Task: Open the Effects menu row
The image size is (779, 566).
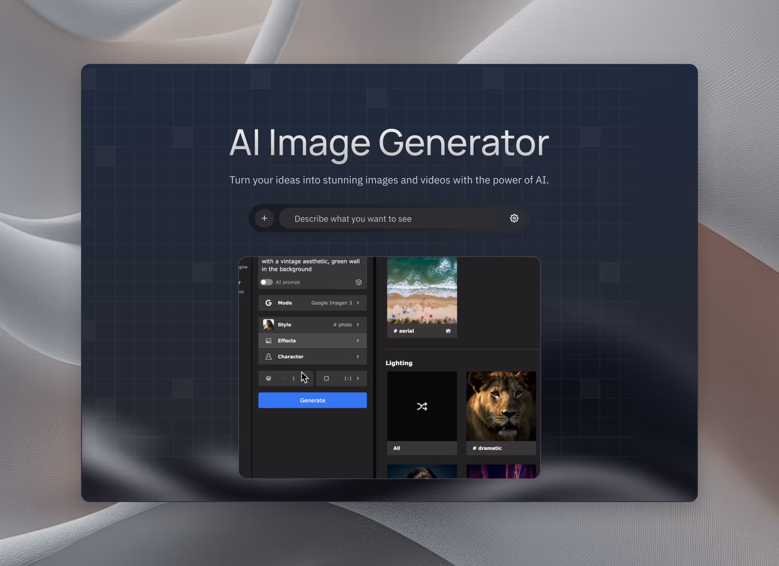Action: click(313, 340)
